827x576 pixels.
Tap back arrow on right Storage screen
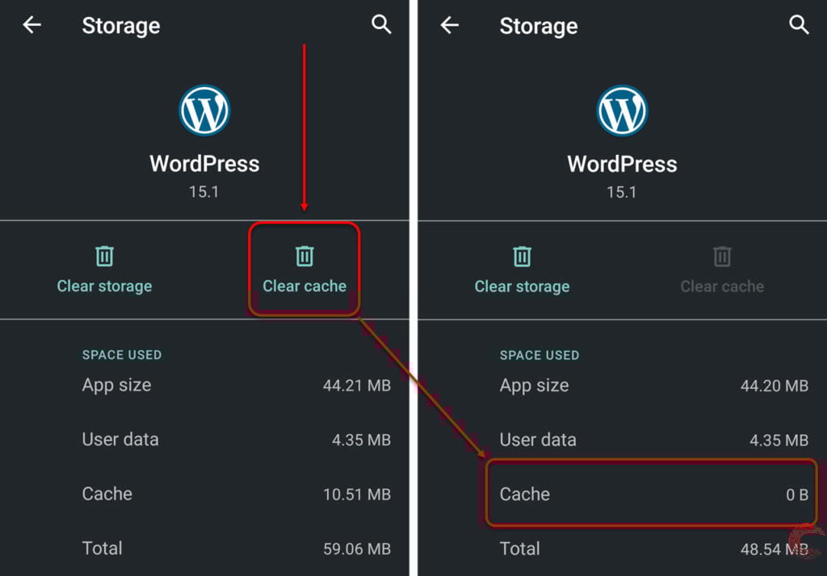tap(450, 25)
